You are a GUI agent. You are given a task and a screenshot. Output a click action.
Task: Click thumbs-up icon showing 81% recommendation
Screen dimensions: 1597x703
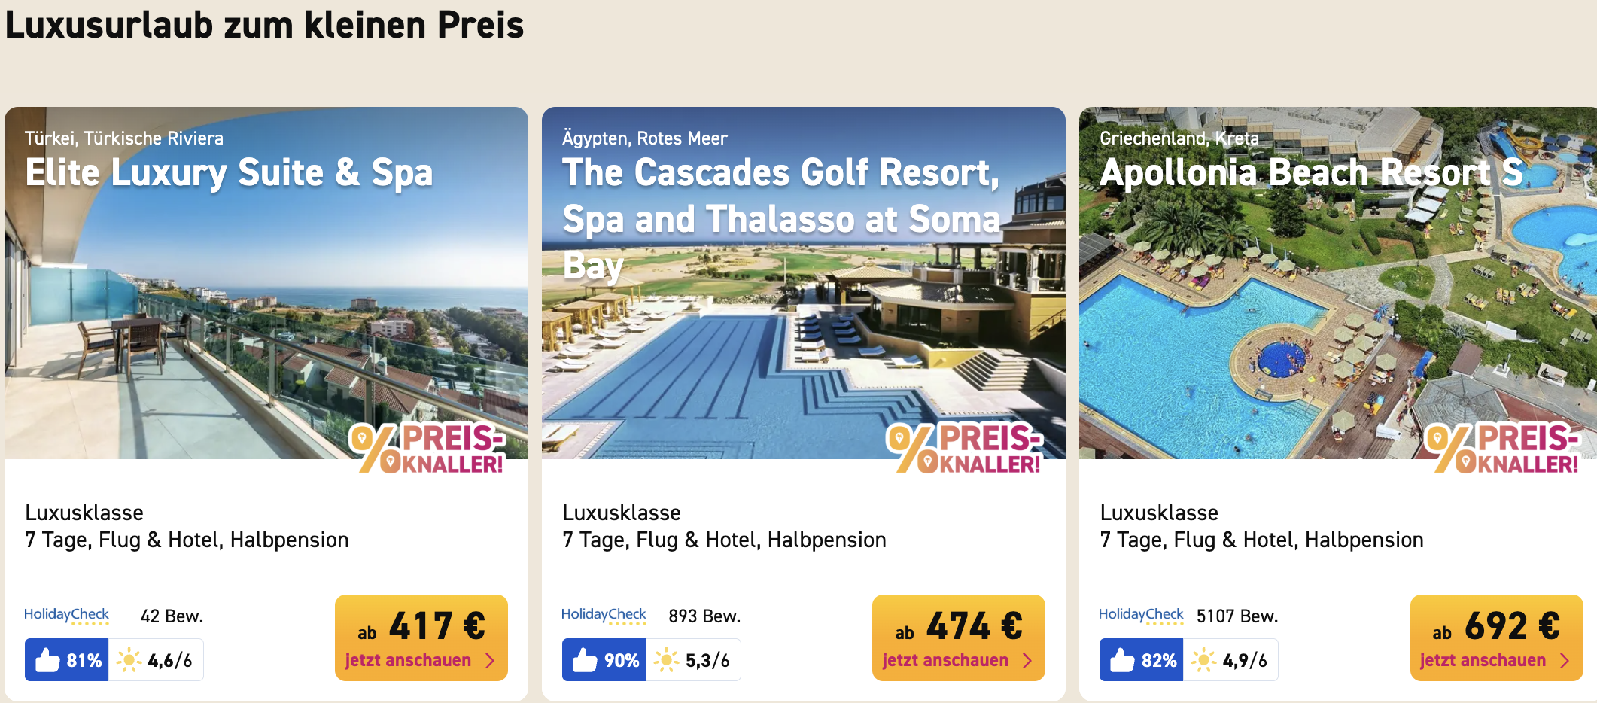(47, 660)
